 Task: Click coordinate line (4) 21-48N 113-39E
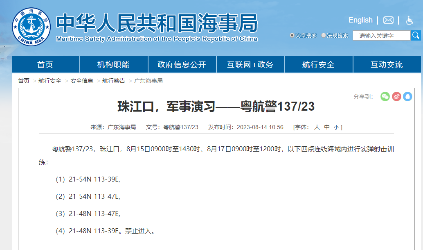[88, 231]
